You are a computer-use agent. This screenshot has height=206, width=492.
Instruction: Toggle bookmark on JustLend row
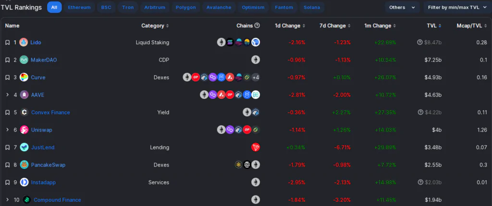(7, 147)
